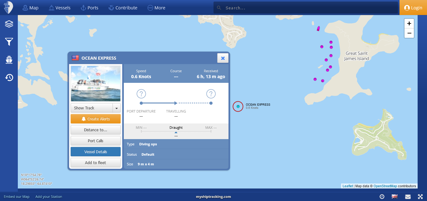
Task: Open the history clock sidebar icon
Action: pyautogui.click(x=9, y=78)
